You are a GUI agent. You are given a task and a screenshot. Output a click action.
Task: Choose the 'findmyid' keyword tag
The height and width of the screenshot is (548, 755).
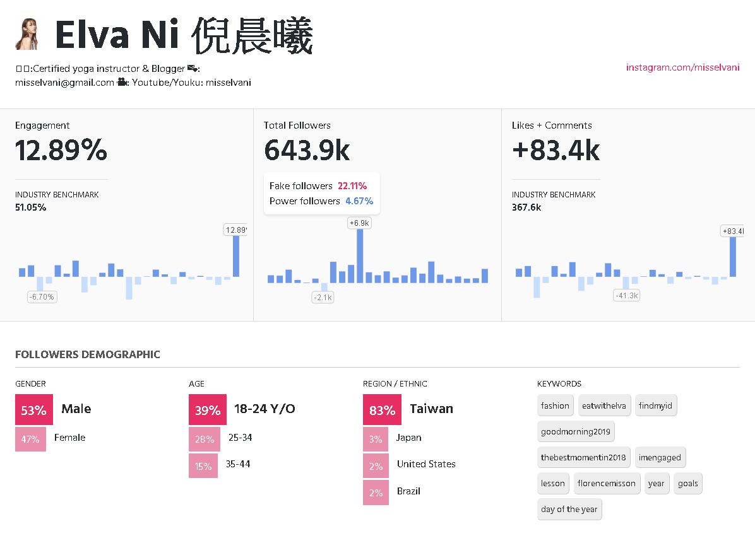tap(656, 405)
